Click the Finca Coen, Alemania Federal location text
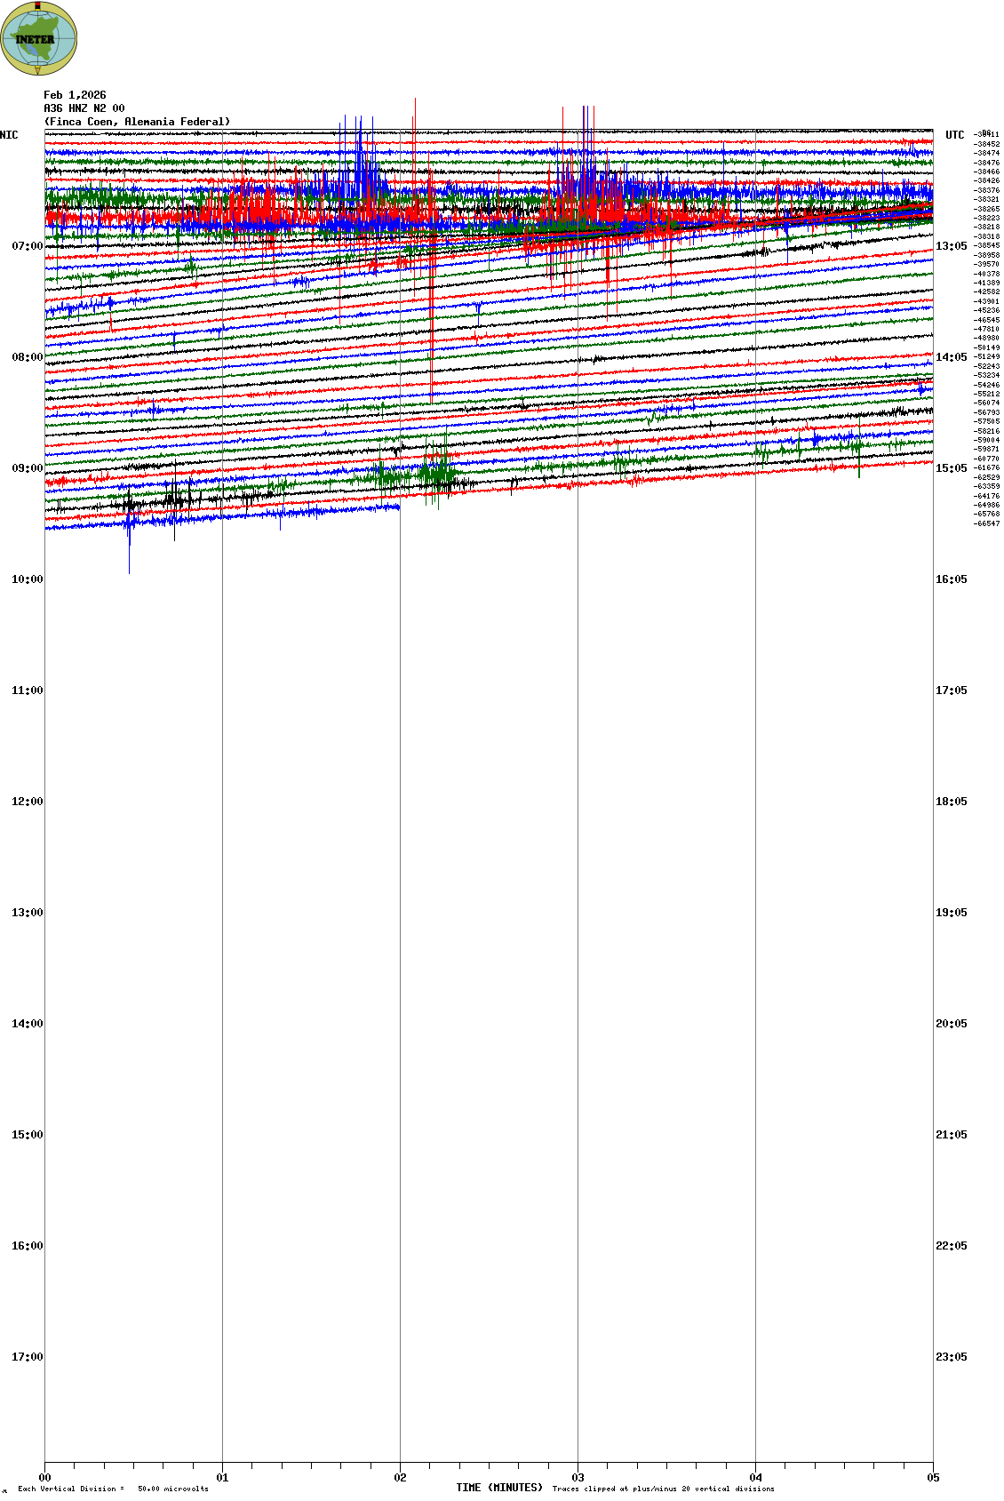The height and width of the screenshot is (1501, 1004). [x=137, y=122]
